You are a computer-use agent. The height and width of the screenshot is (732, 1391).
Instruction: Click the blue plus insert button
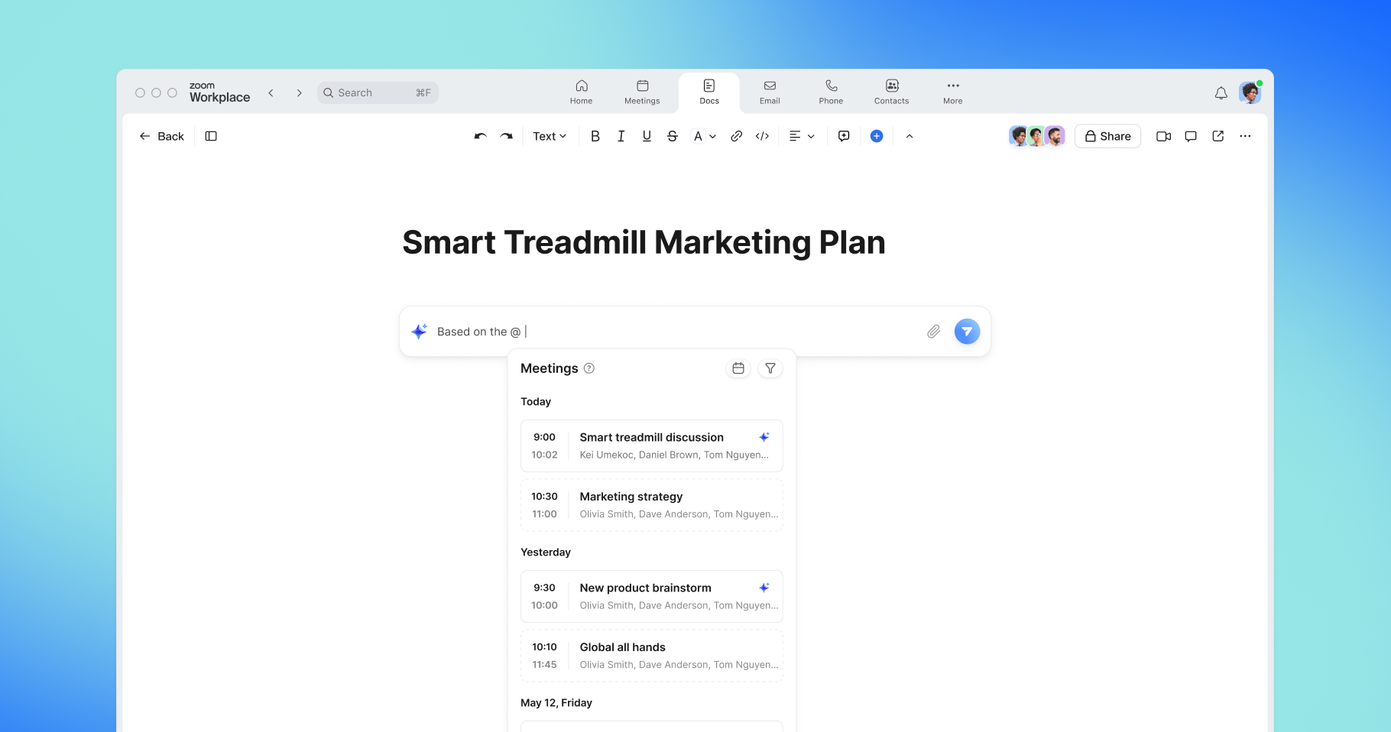[x=876, y=135]
